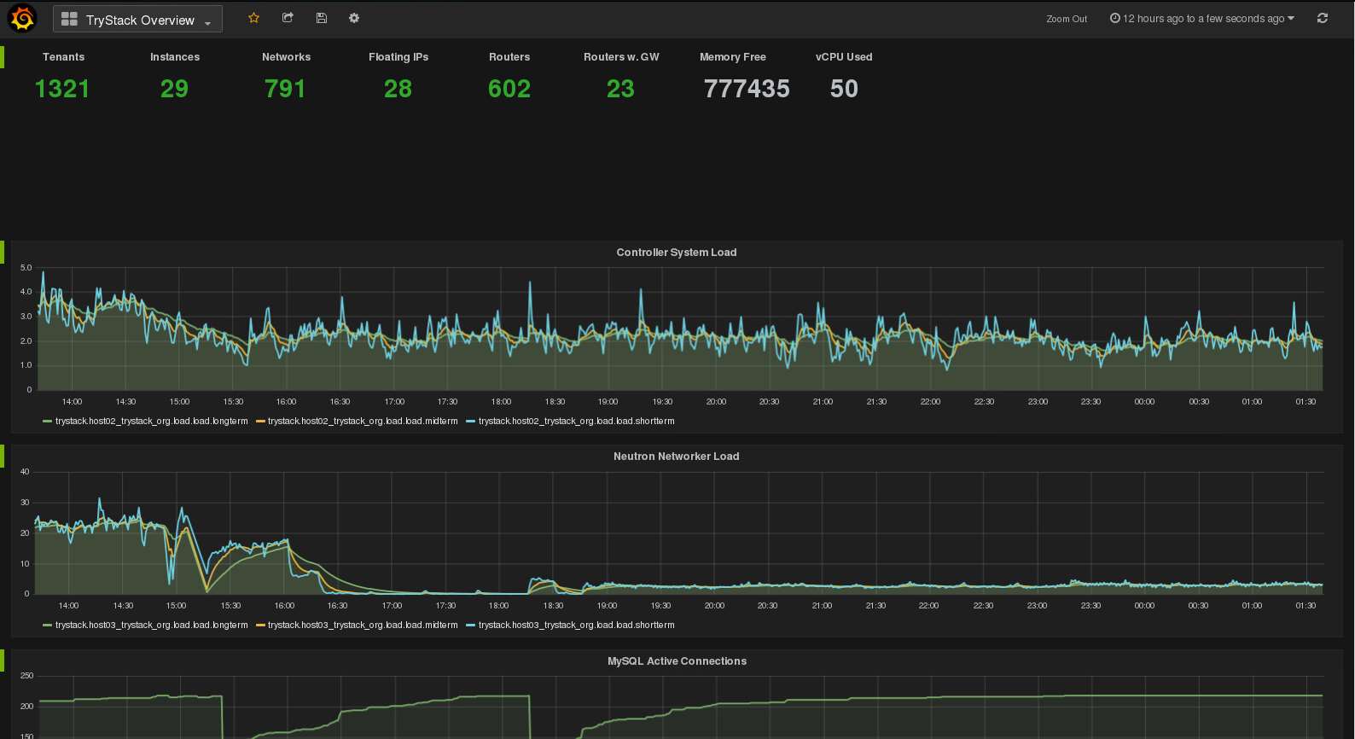Viewport: 1355px width, 739px height.
Task: Toggle host02 load.longterm series in legend
Action: pyautogui.click(x=151, y=422)
